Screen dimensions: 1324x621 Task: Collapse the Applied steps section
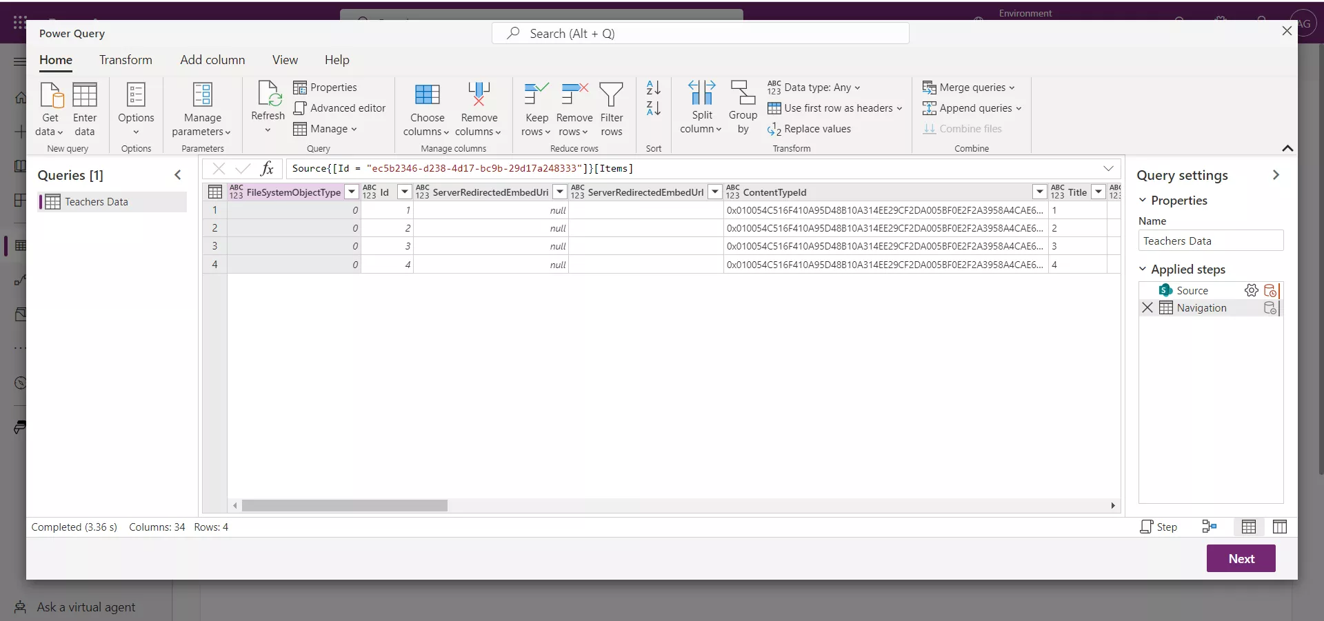(1143, 269)
